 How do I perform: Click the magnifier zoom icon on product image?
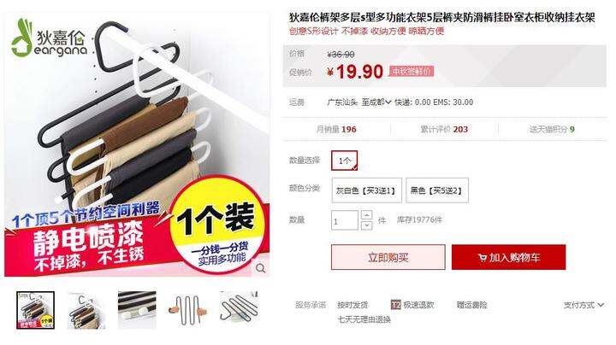point(260,268)
